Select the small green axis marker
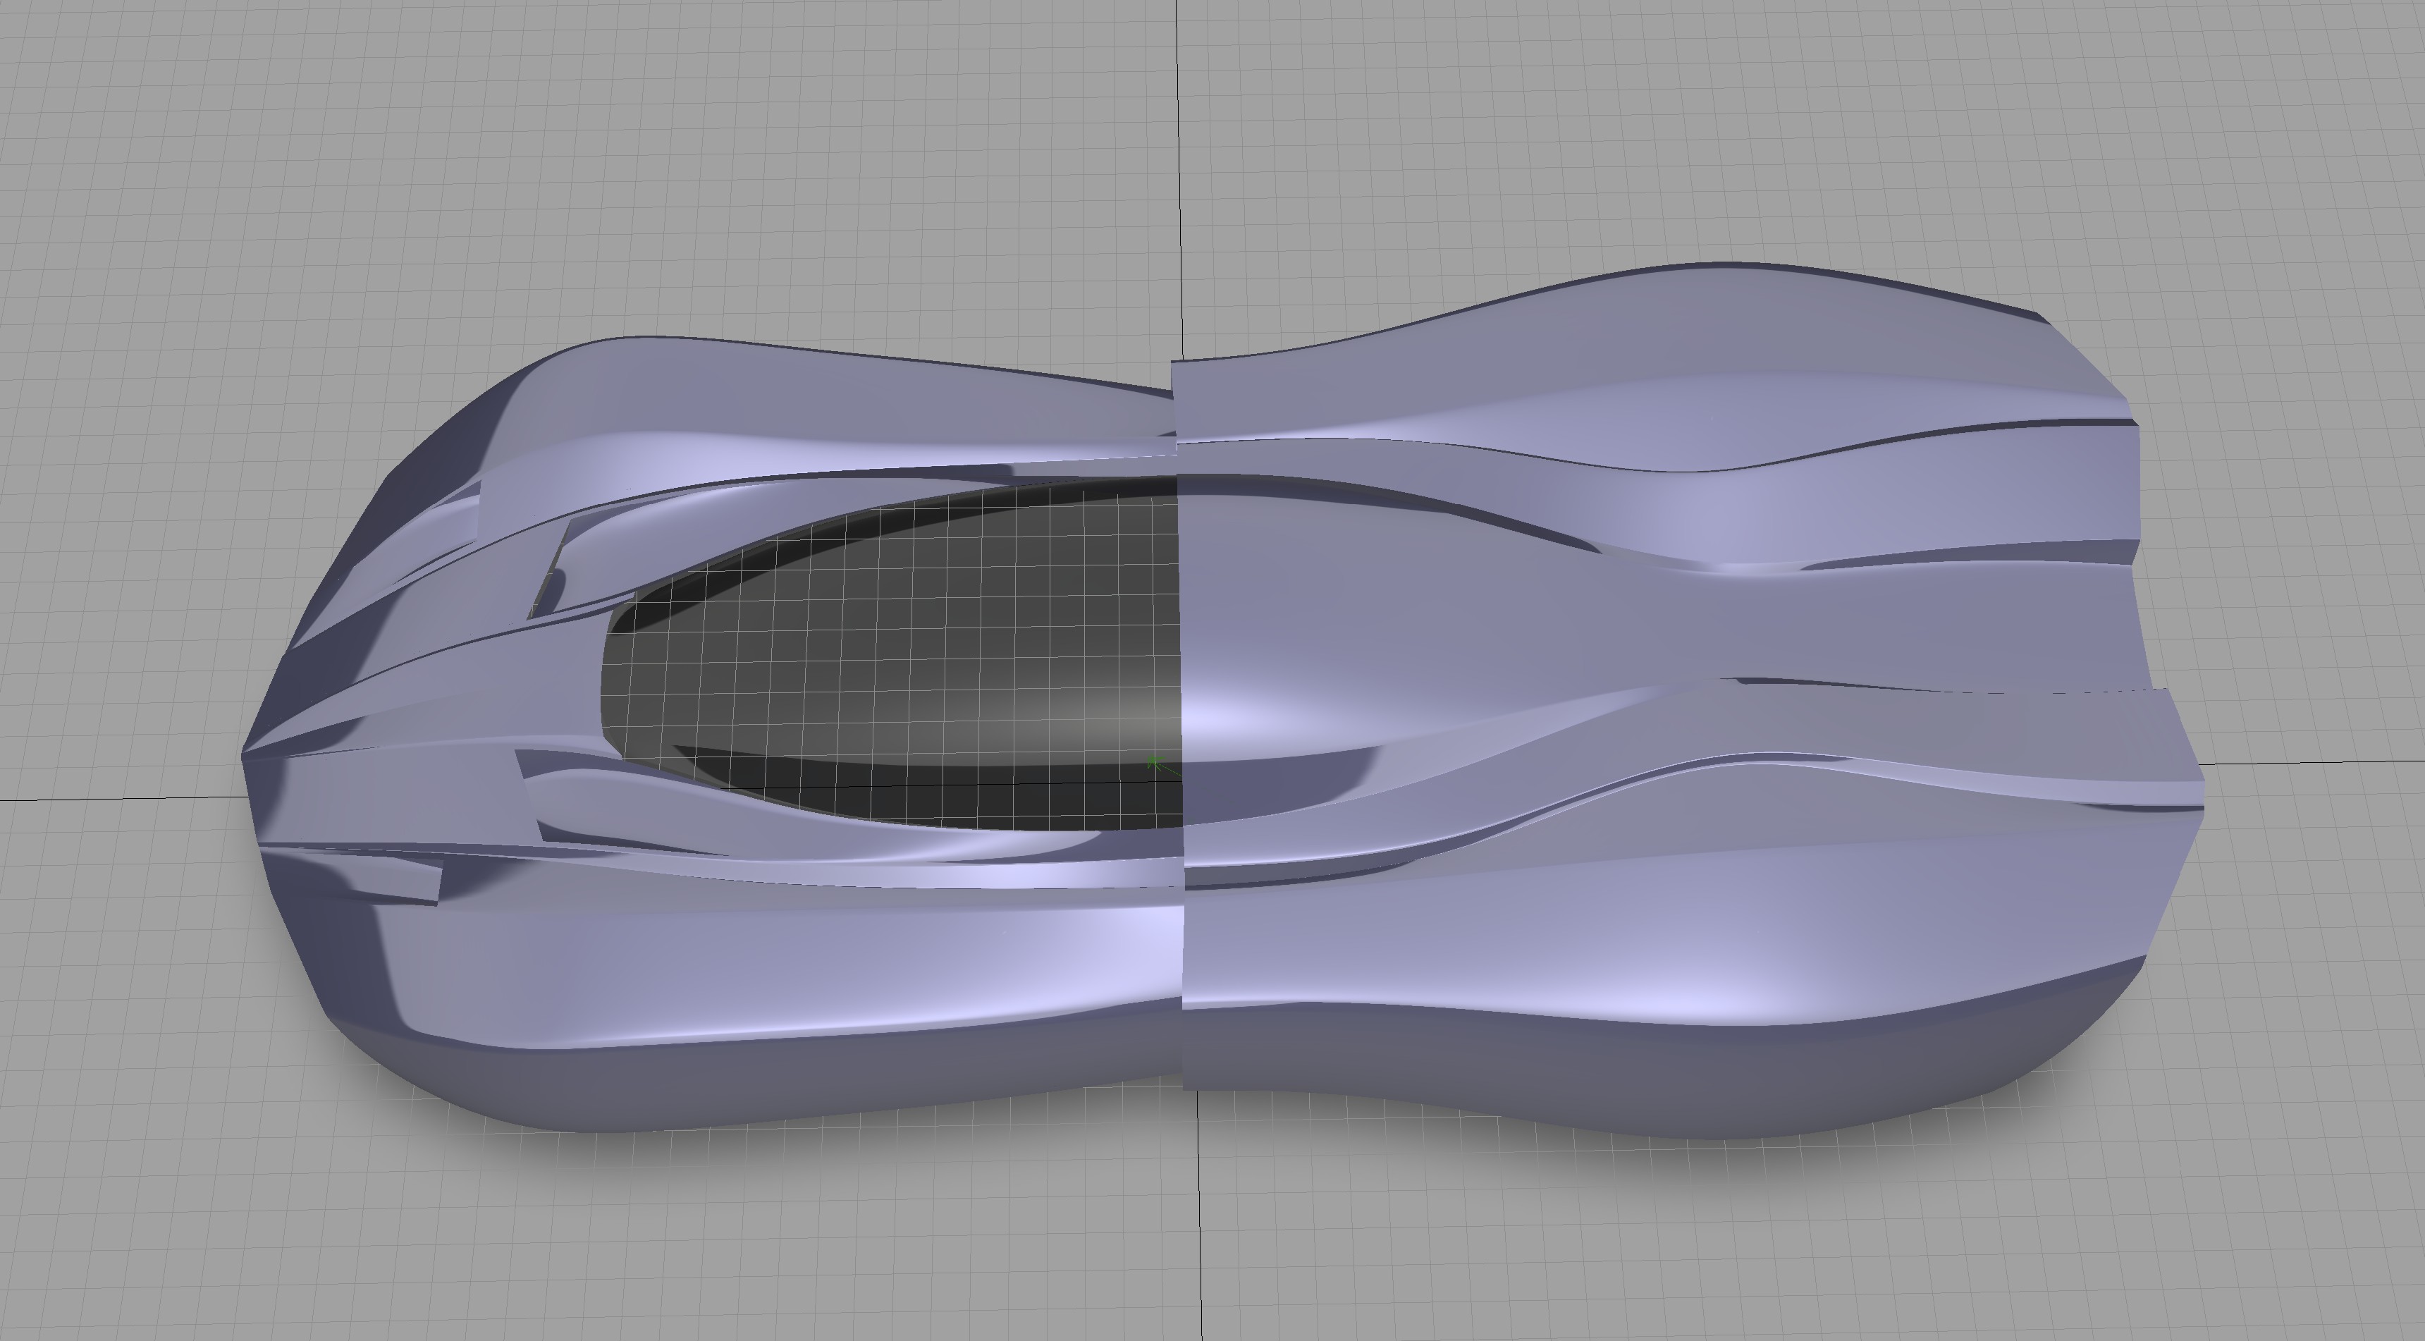This screenshot has width=2425, height=1341. coord(1156,764)
